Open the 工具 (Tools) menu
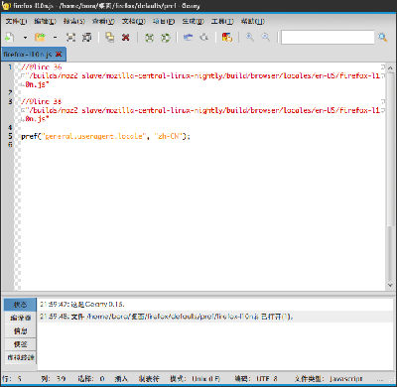 tap(222, 21)
